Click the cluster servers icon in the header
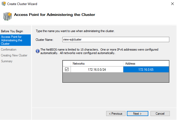Viewport: 177px width, 120px height. 7,16
